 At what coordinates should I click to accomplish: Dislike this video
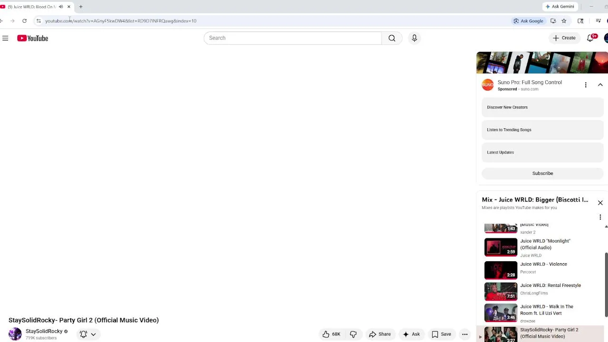click(353, 334)
